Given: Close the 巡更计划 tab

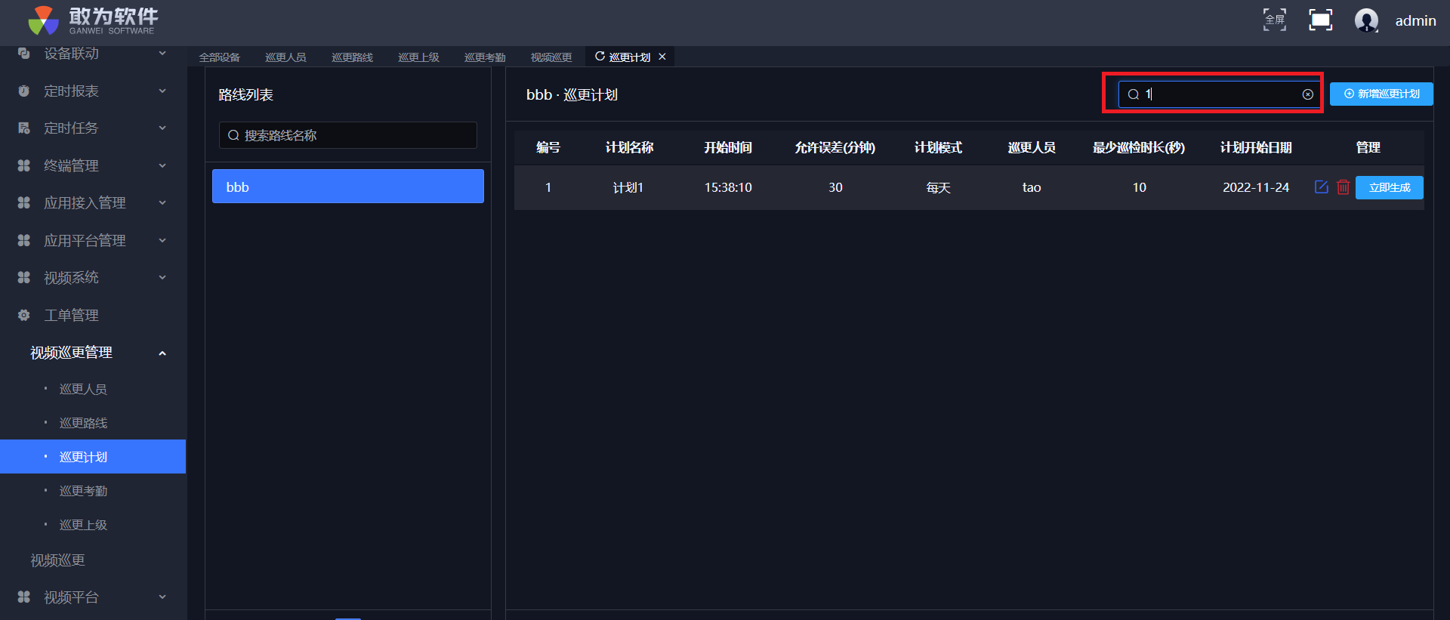Looking at the screenshot, I should tap(662, 57).
